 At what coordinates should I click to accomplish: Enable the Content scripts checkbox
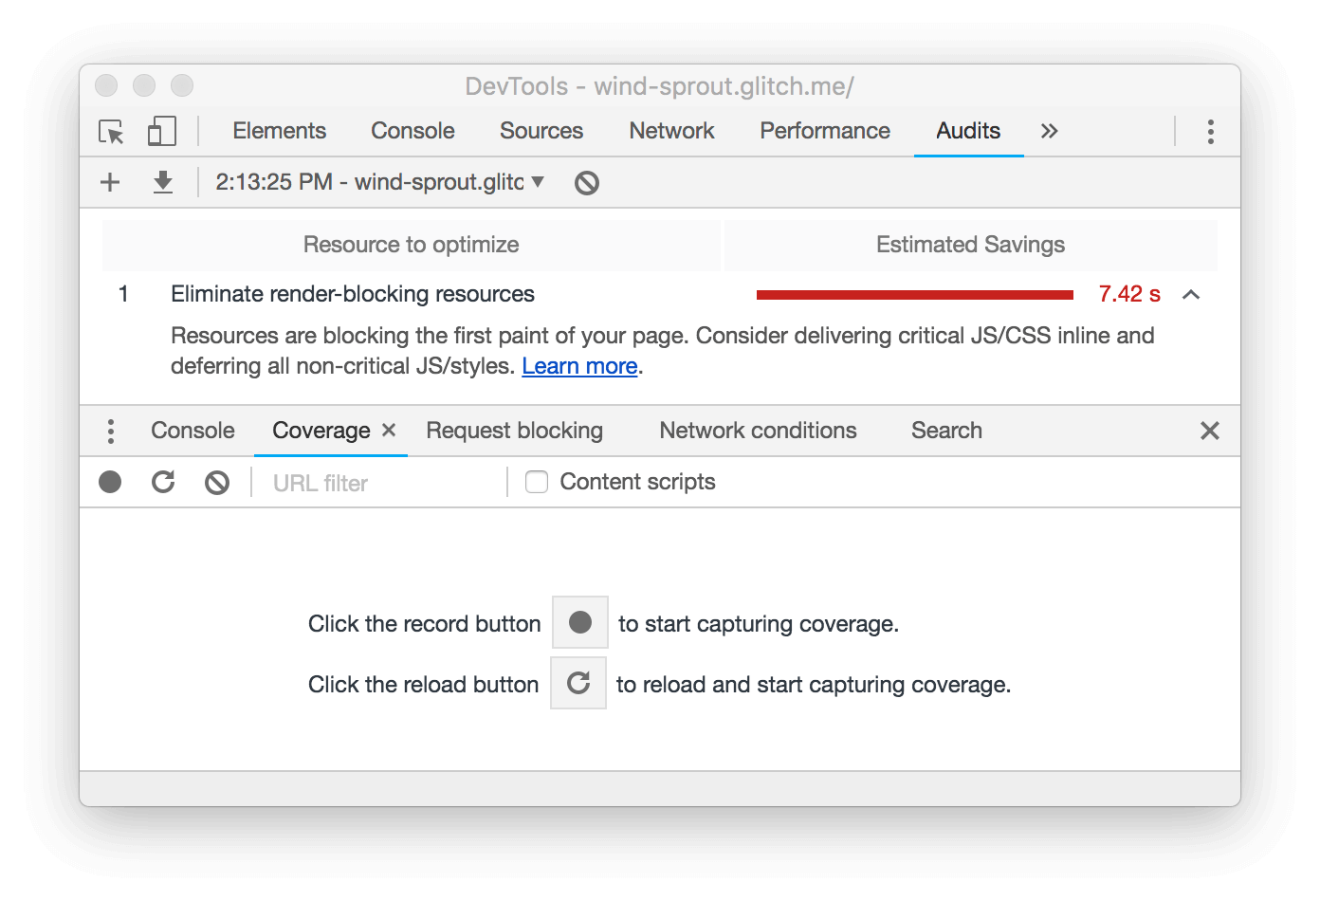point(537,482)
